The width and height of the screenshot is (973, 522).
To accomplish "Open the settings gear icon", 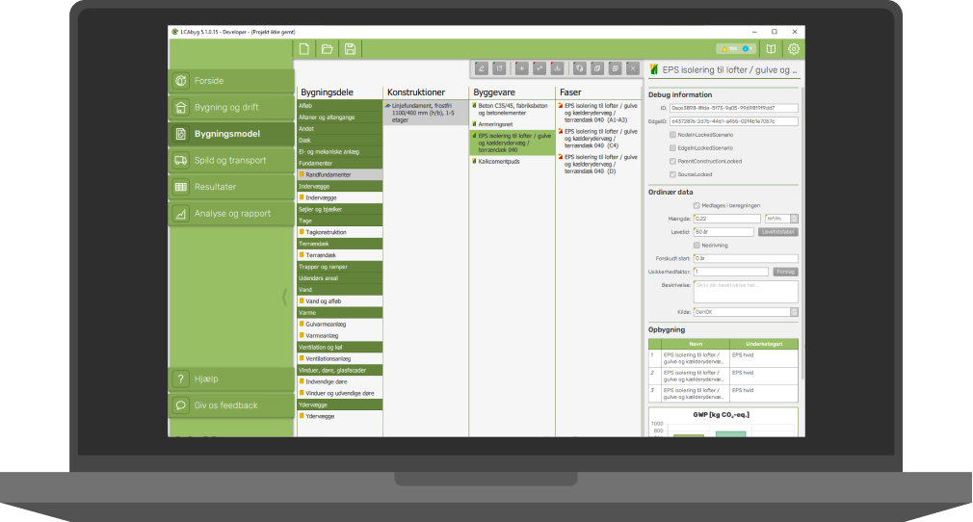I will [794, 49].
